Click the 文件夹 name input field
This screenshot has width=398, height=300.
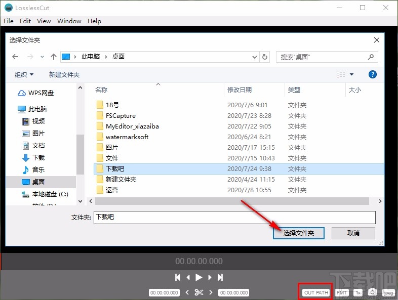pyautogui.click(x=234, y=218)
